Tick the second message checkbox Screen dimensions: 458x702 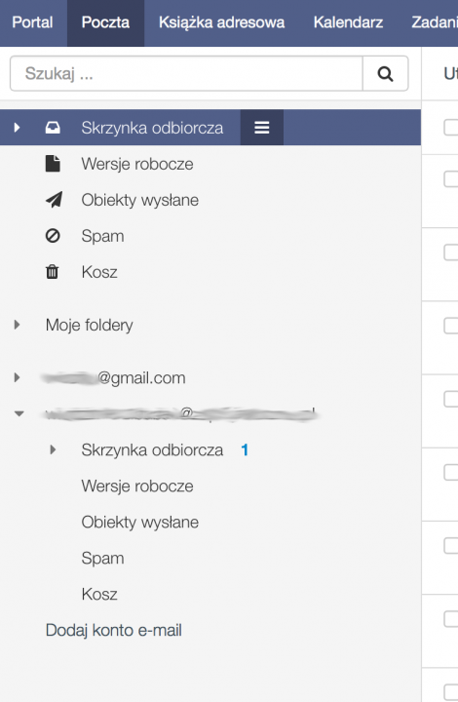click(451, 179)
